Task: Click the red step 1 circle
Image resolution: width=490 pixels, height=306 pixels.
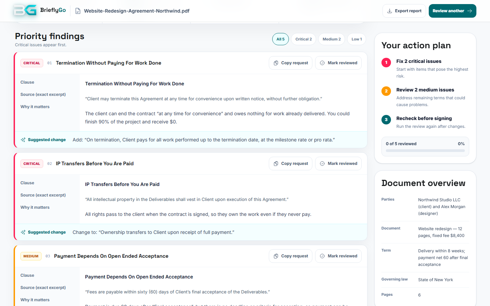Action: tap(386, 63)
